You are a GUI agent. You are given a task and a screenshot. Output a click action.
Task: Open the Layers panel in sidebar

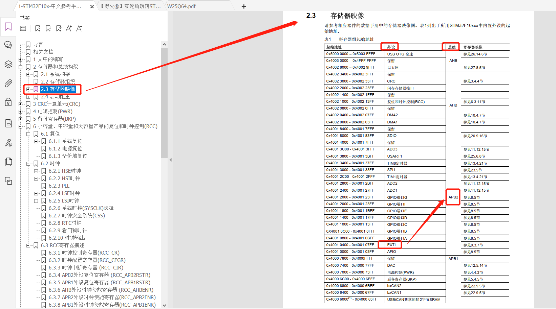point(8,64)
